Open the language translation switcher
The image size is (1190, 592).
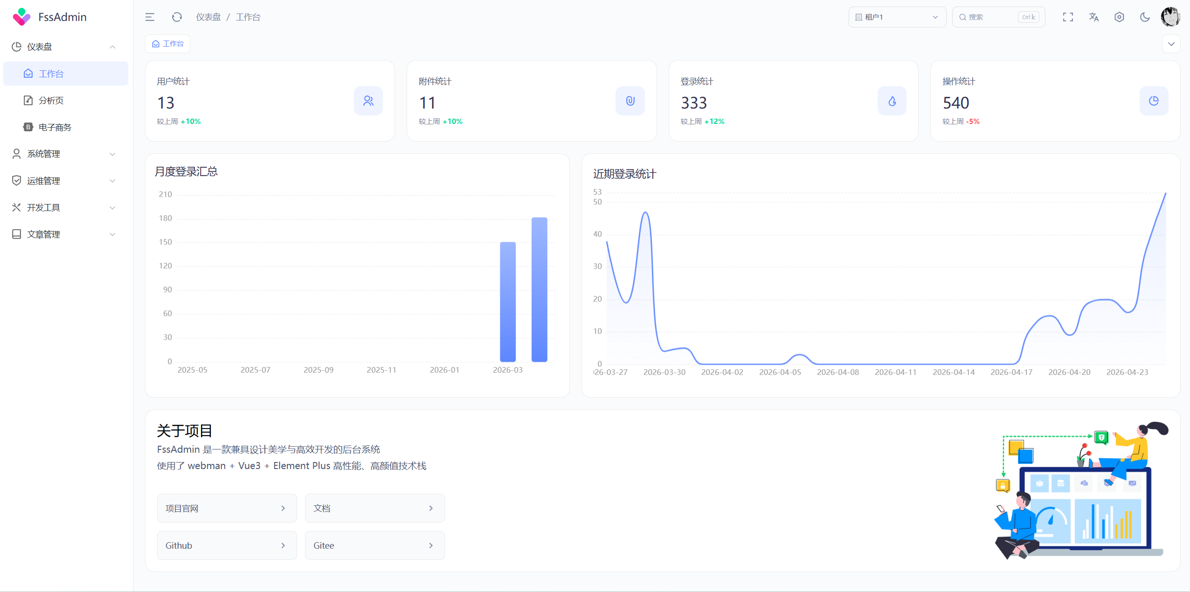point(1093,17)
